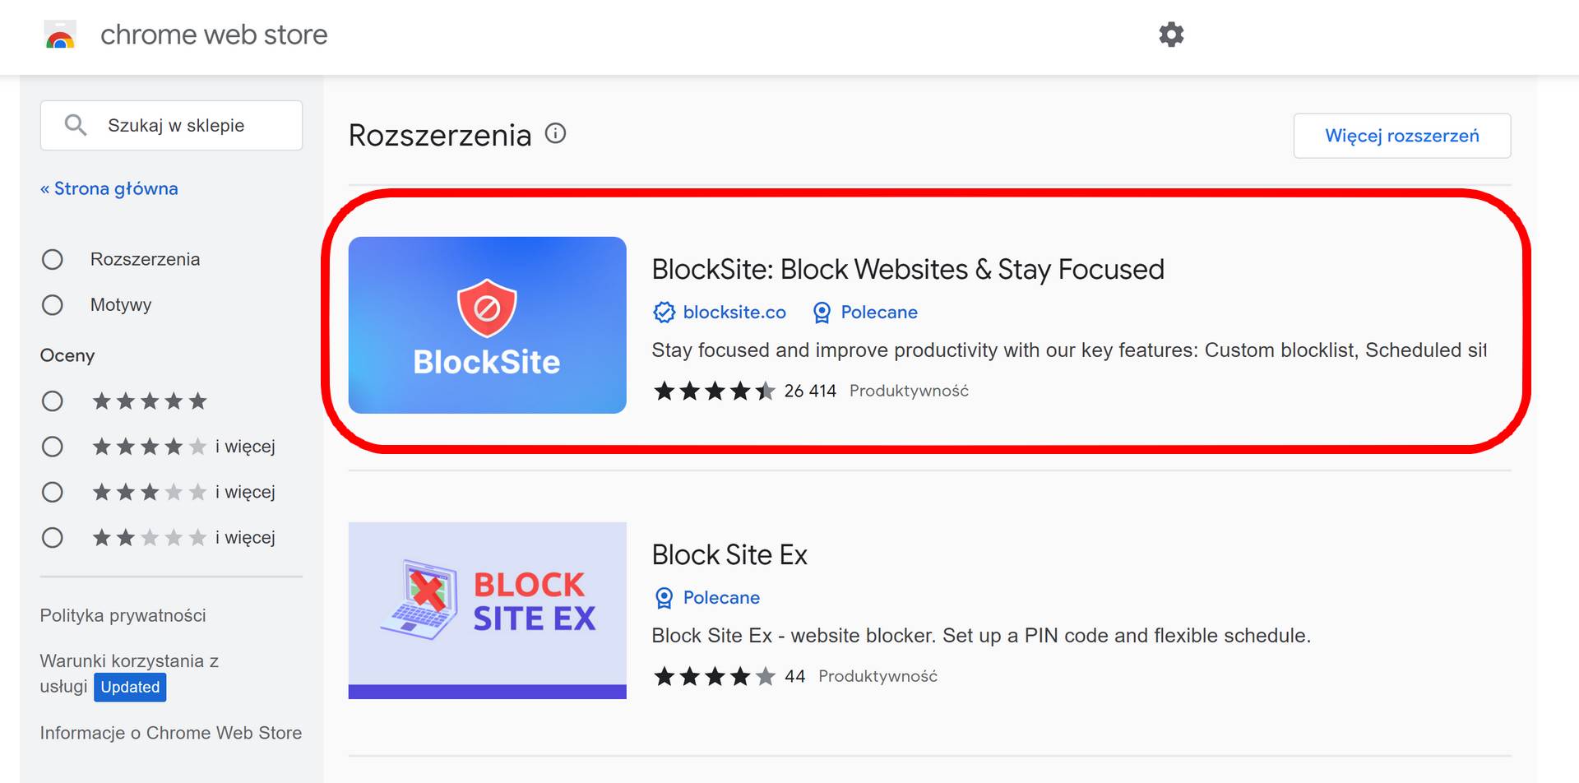Image resolution: width=1579 pixels, height=783 pixels.
Task: Choose four stars and more filter
Action: (x=53, y=447)
